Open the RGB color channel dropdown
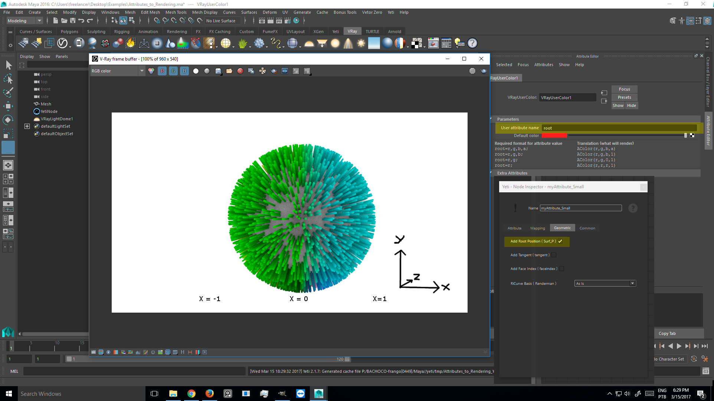Screen dimensions: 714x401 (x=141, y=71)
